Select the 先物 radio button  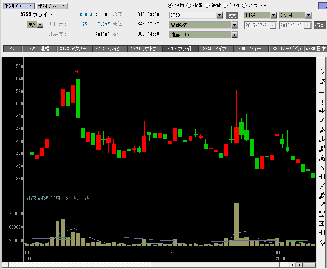point(225,5)
